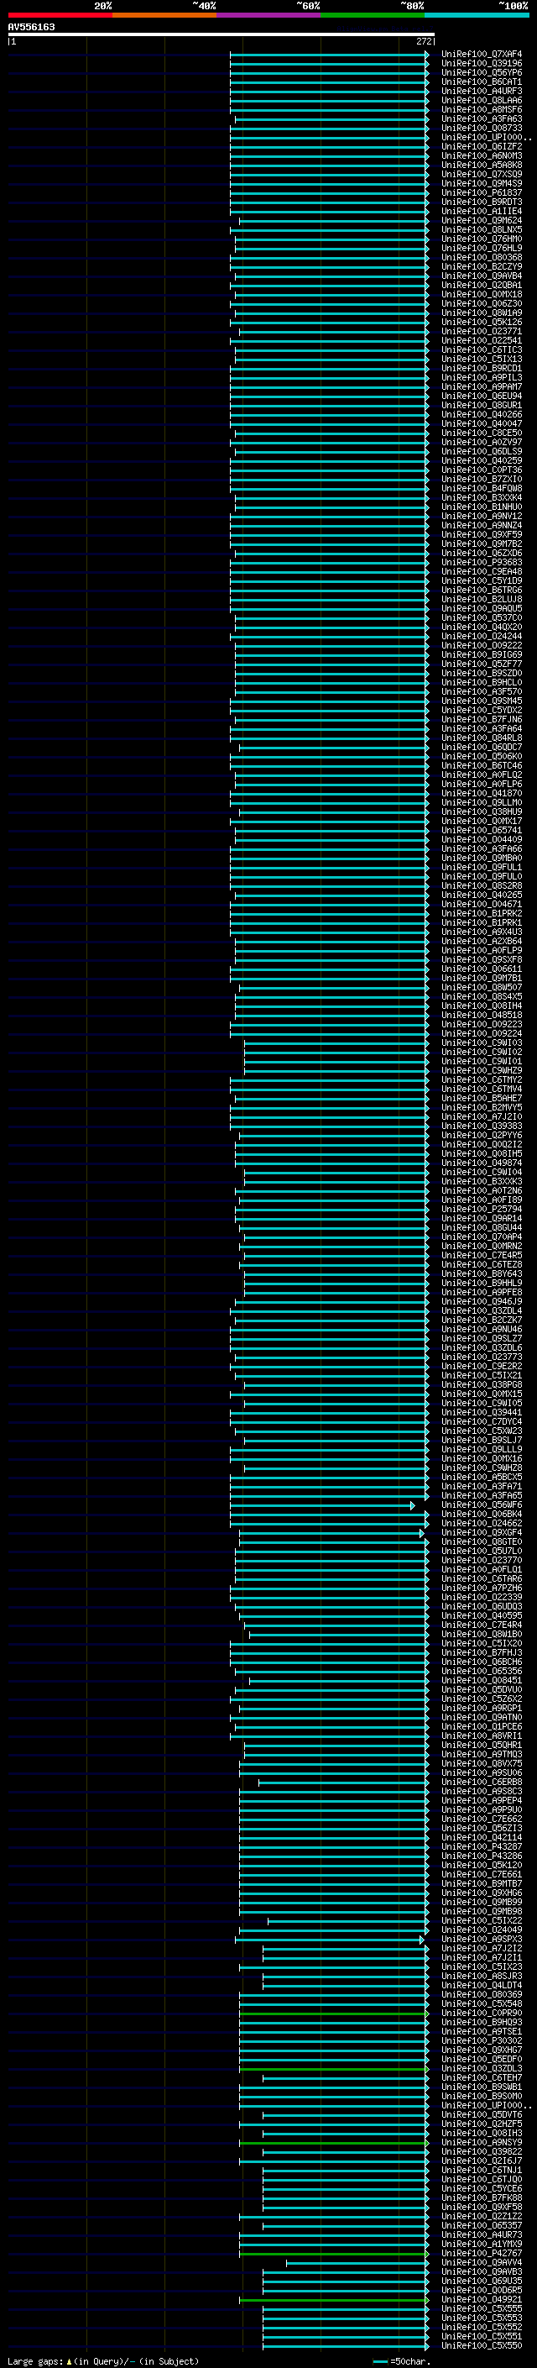The height and width of the screenshot is (2368, 537).
Task: Click hit label UniRef100_B9SWB1
Action: [482, 2087]
